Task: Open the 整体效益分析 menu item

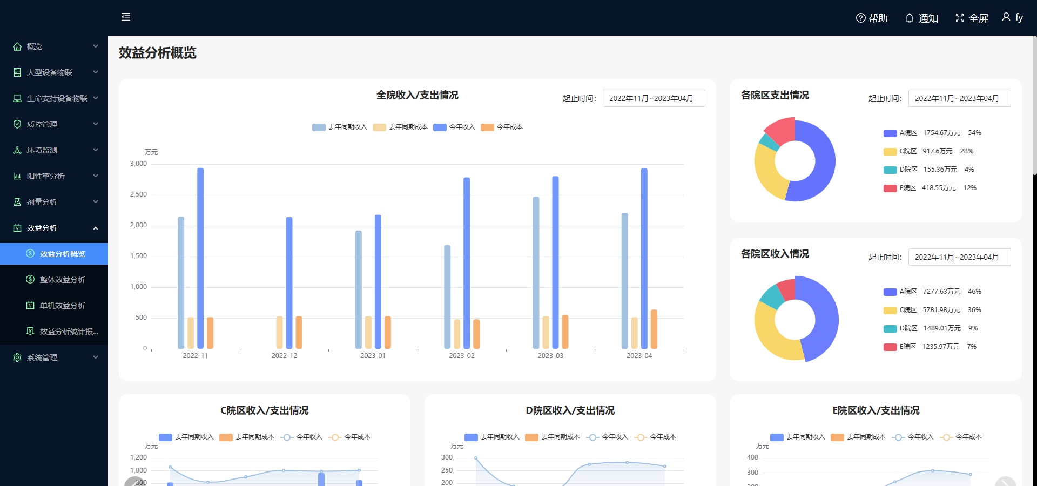Action: click(54, 280)
